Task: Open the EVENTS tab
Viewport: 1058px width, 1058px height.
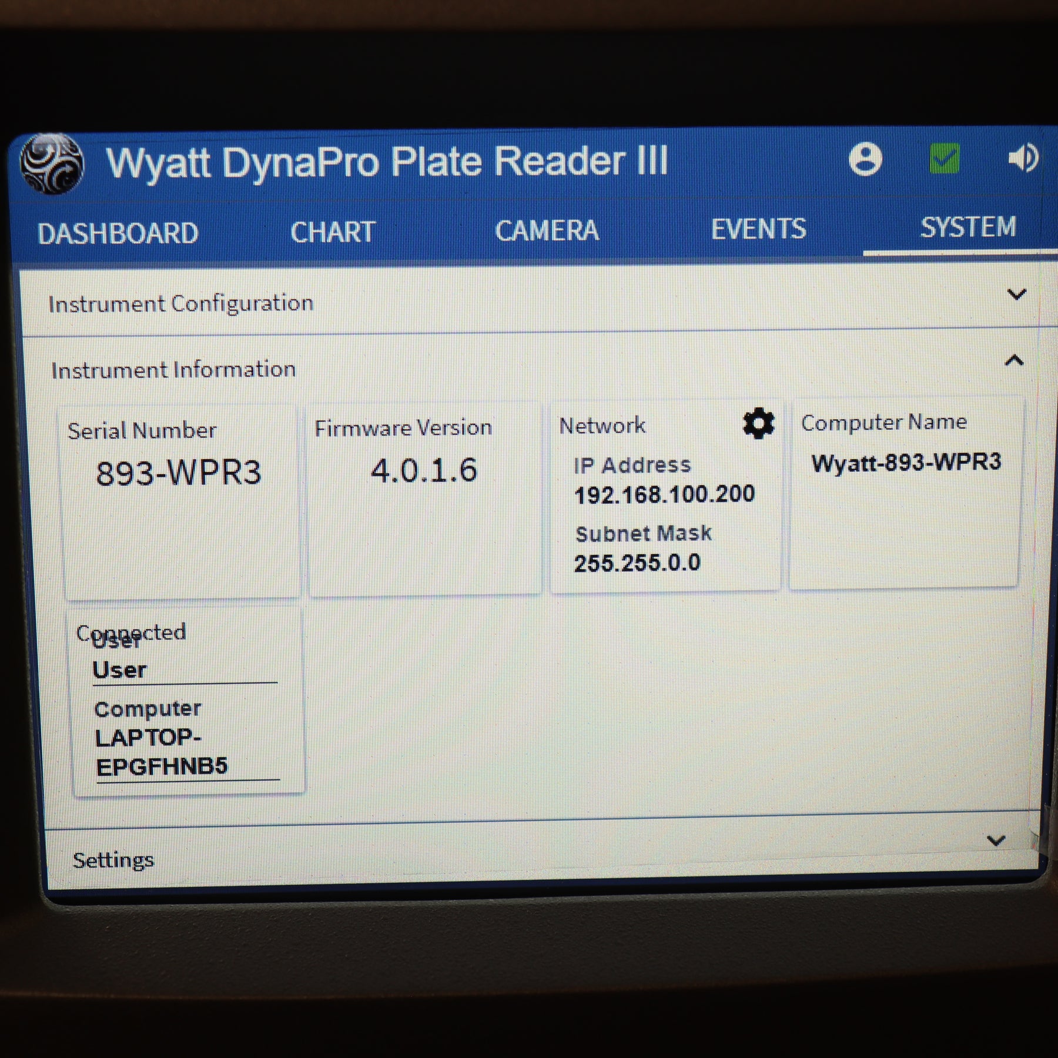Action: pos(758,229)
